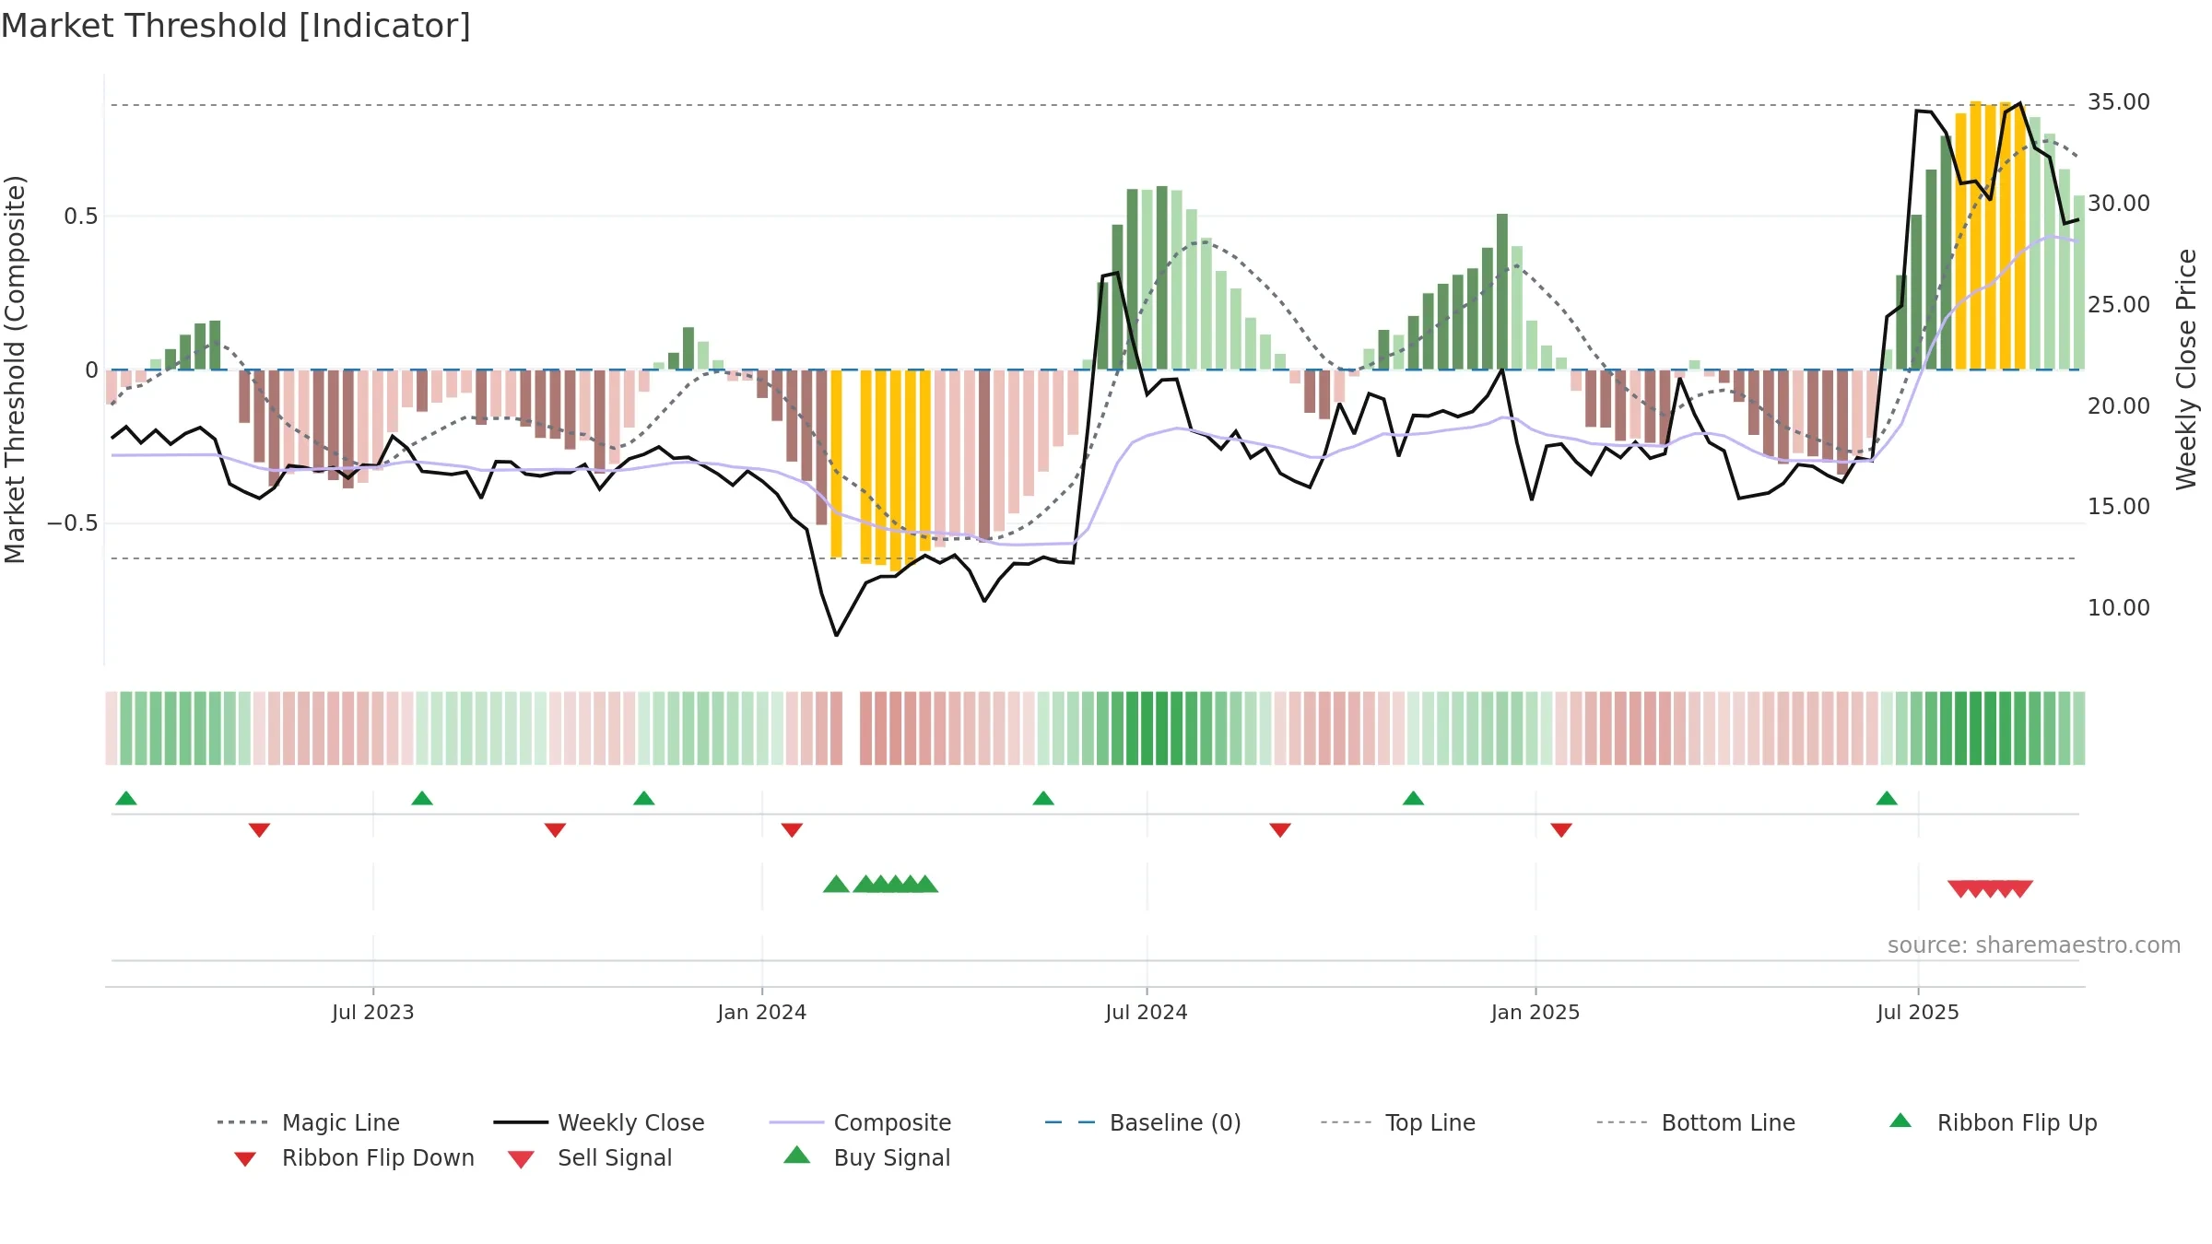Toggle the Top Line legend entry
2212x1244 pixels.
[1398, 1122]
